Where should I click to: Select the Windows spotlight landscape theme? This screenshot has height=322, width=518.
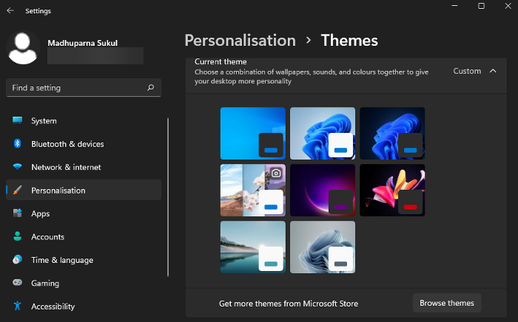click(x=253, y=190)
